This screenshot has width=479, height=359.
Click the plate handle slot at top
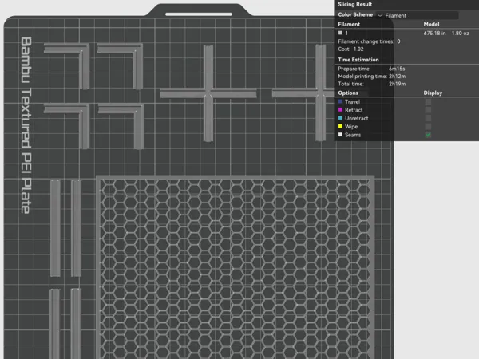[199, 14]
